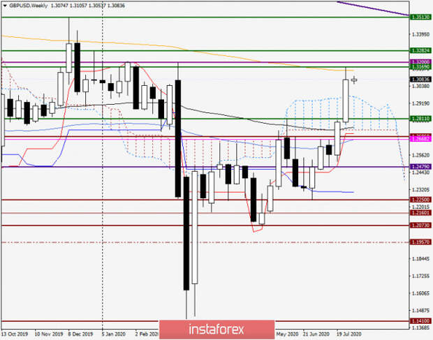The height and width of the screenshot is (340, 433).
Task: Click the chart menu triangle beside GBPUSD
Action: [5, 6]
